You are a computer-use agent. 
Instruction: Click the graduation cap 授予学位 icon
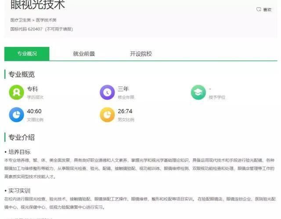click(198, 92)
